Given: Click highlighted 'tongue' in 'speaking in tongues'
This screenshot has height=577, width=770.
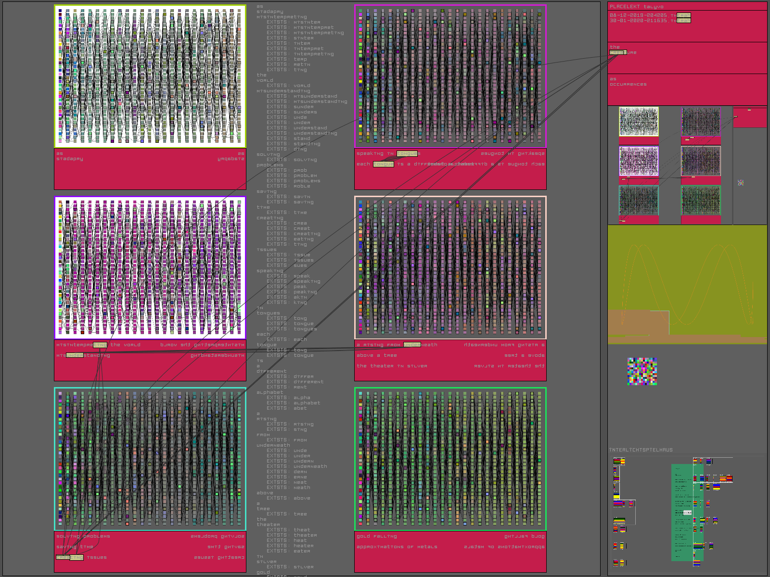Looking at the screenshot, I should point(407,153).
